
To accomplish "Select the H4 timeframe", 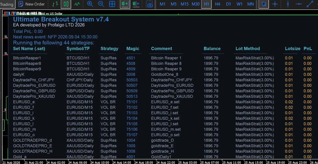I will [218, 4].
